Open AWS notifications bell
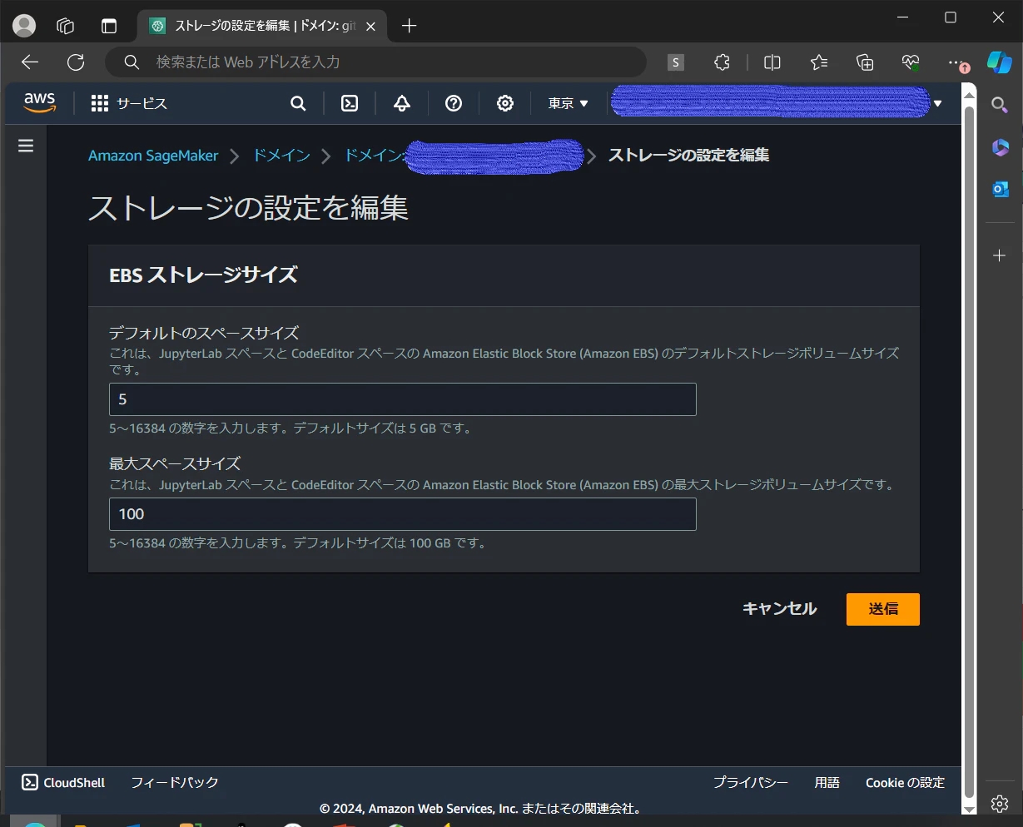The width and height of the screenshot is (1023, 827). point(401,103)
